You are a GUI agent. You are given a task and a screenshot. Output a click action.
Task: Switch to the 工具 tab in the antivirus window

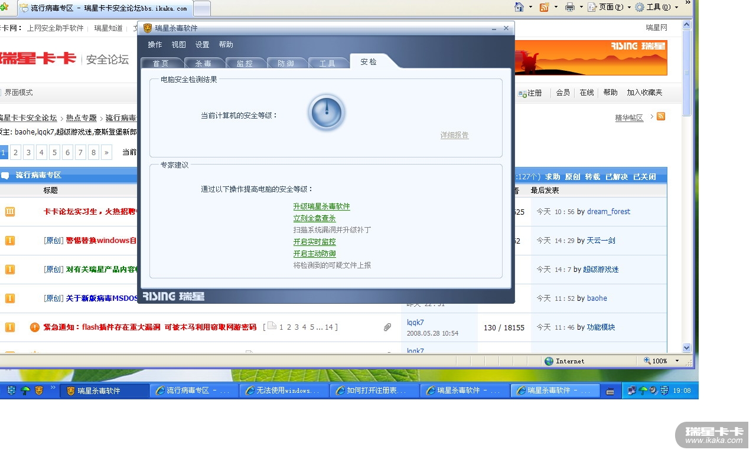click(x=327, y=63)
